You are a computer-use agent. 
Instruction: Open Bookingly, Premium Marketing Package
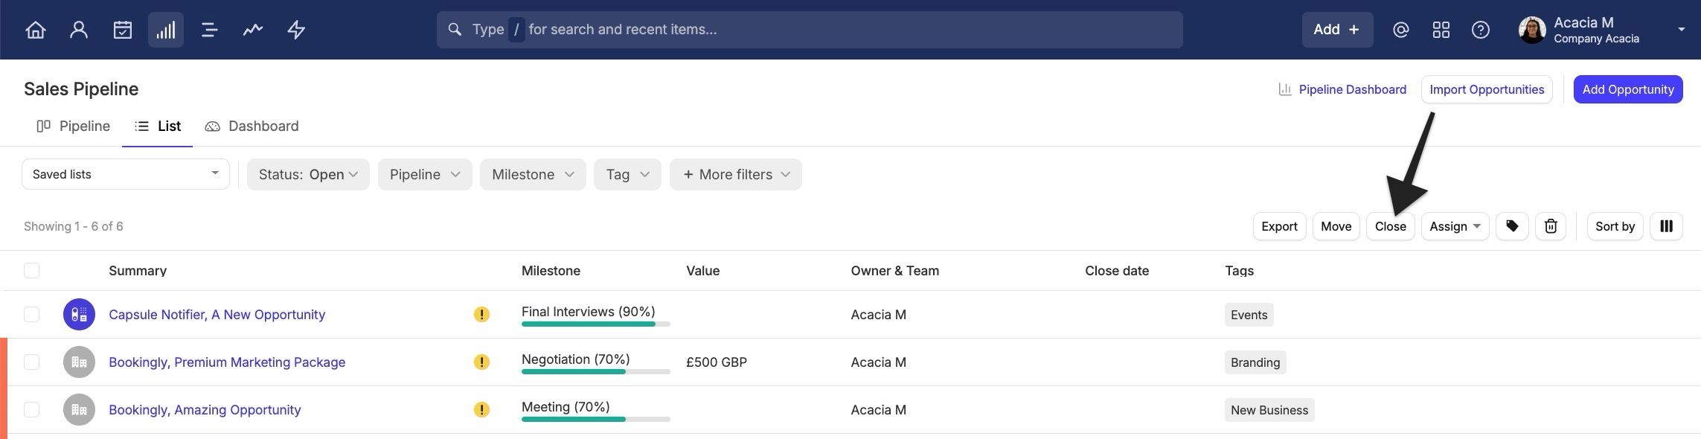(x=227, y=362)
